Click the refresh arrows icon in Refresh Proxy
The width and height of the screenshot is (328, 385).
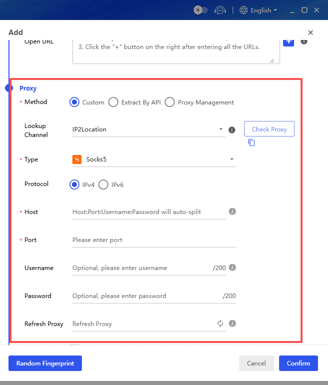click(220, 323)
